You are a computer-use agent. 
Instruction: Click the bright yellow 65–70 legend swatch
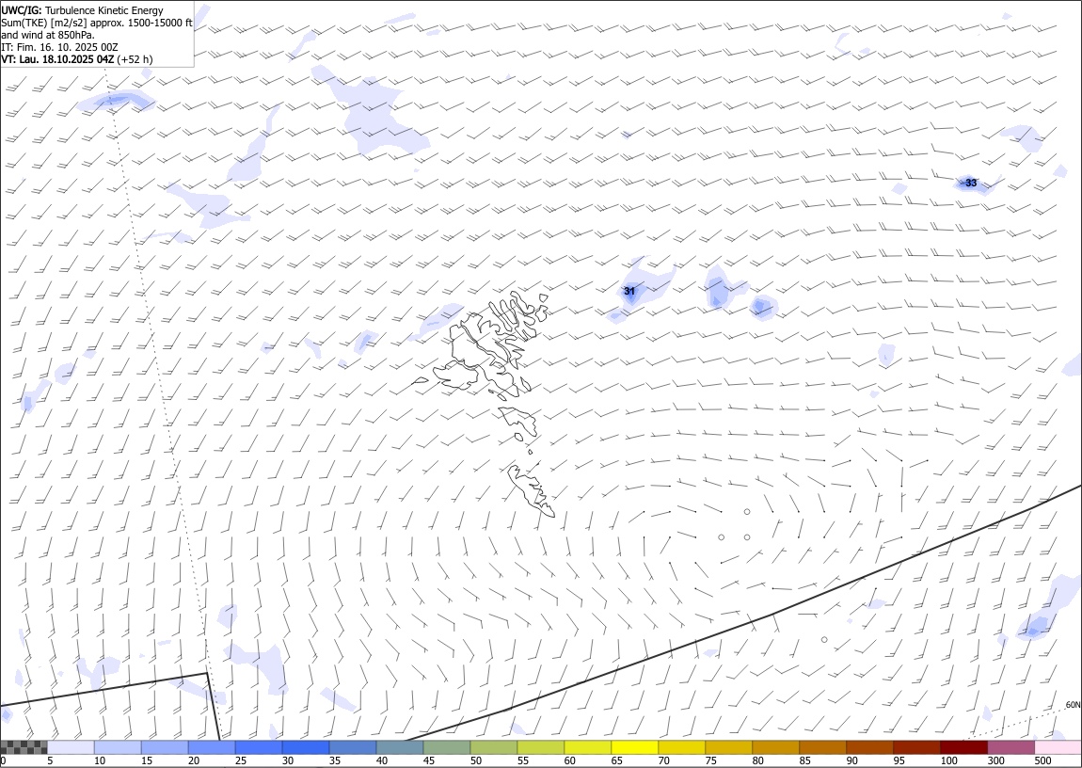point(635,747)
